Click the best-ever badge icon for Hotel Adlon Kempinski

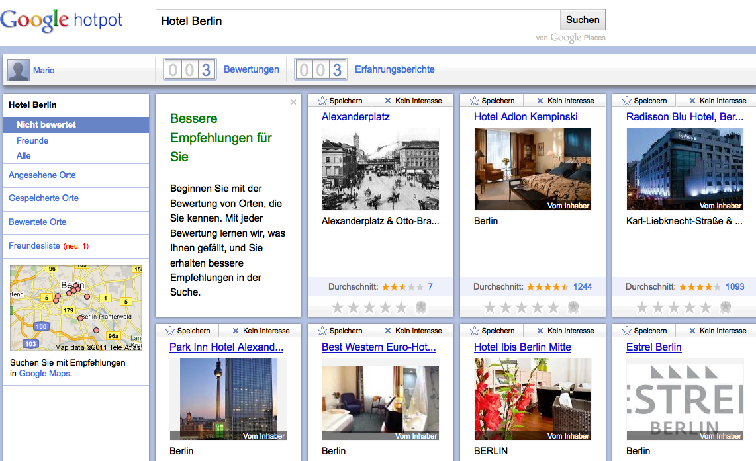coord(573,308)
